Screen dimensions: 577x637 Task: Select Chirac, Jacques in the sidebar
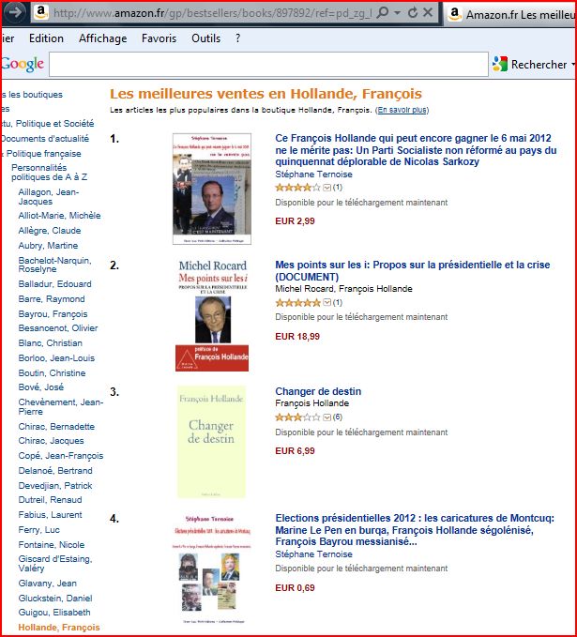52,441
